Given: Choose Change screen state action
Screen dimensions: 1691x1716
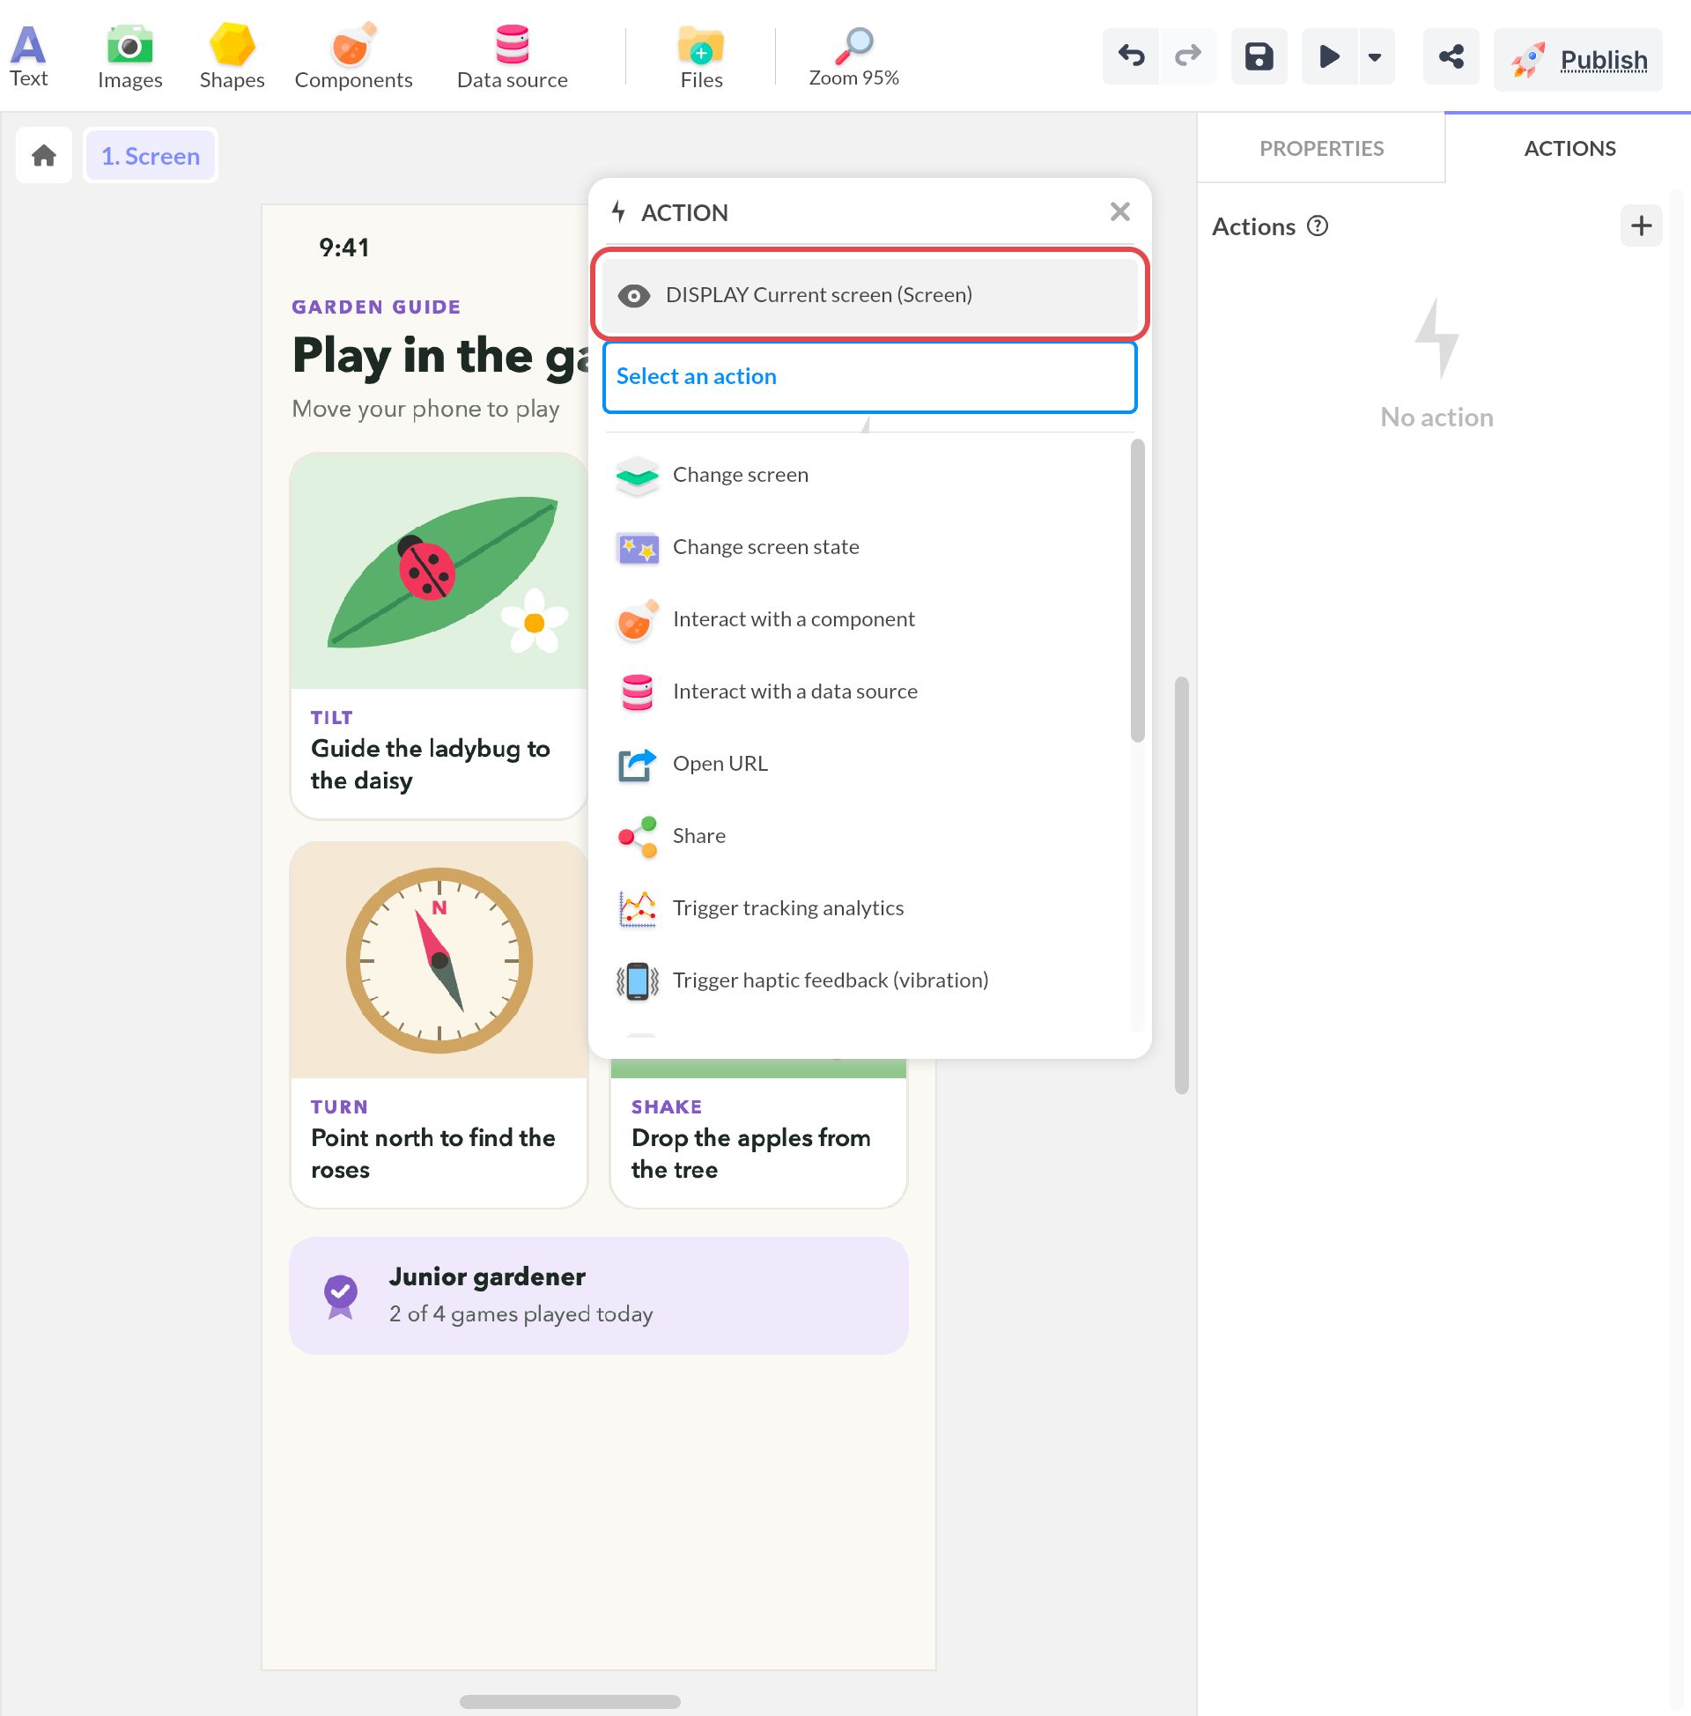Looking at the screenshot, I should [x=868, y=547].
